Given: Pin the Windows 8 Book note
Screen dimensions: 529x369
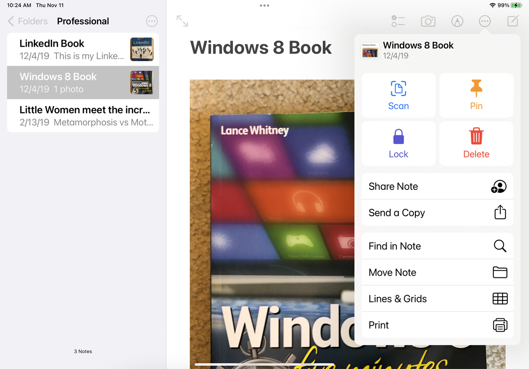Looking at the screenshot, I should coord(476,96).
